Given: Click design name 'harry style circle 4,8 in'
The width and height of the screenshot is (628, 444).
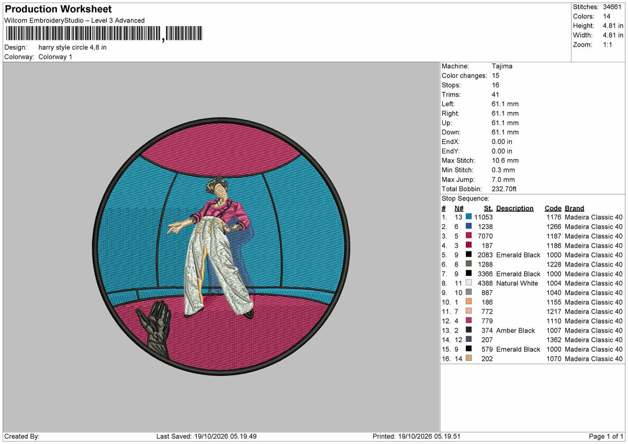Looking at the screenshot, I should 73,47.
